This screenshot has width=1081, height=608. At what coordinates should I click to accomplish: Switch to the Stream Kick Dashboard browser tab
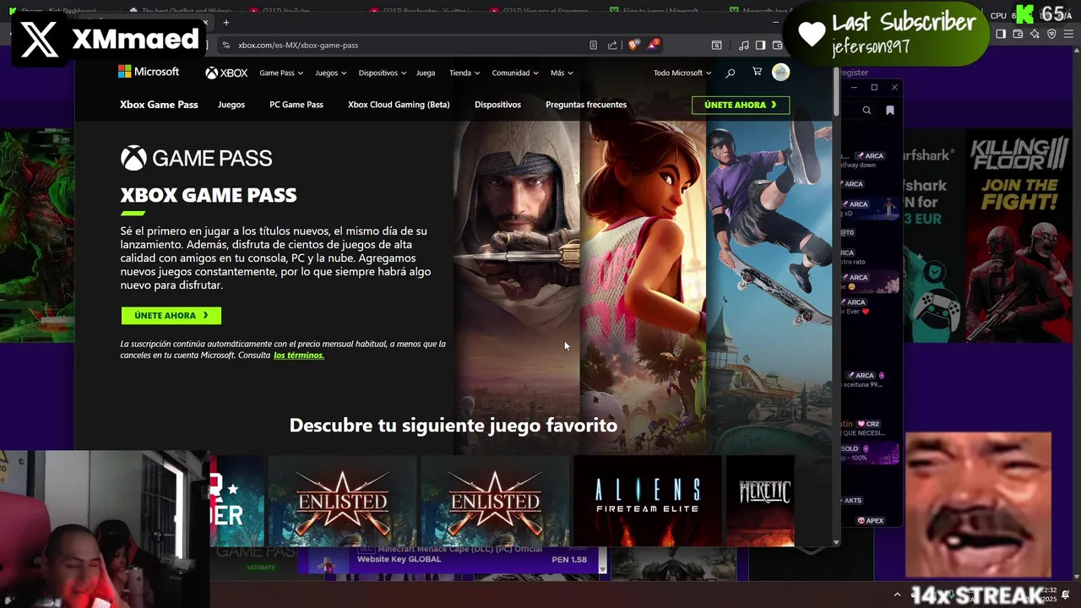[x=59, y=11]
